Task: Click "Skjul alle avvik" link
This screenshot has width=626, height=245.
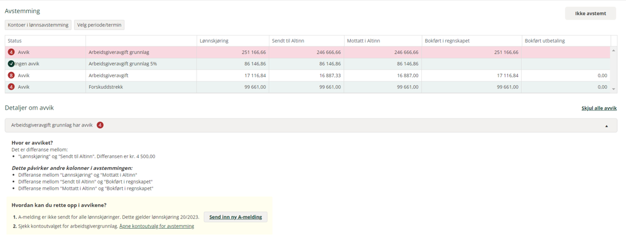Action: click(599, 108)
